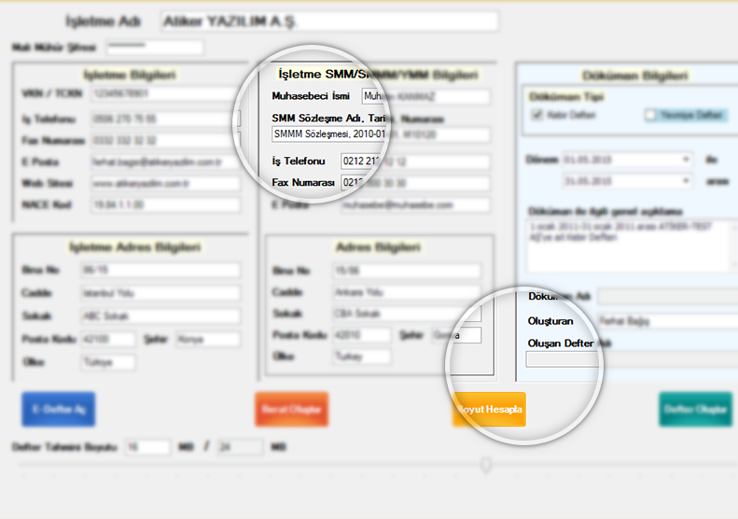Click Bina No in middle Adres Bilgileri

[x=407, y=271]
